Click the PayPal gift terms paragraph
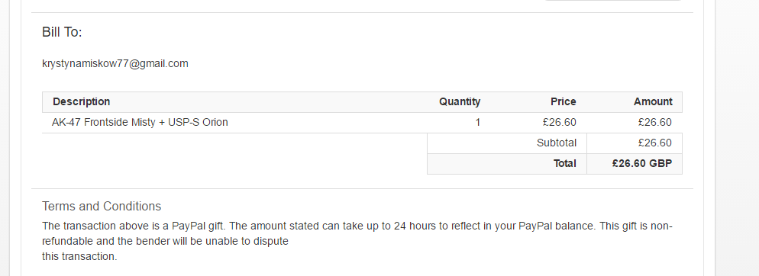The height and width of the screenshot is (276, 759). tap(357, 241)
